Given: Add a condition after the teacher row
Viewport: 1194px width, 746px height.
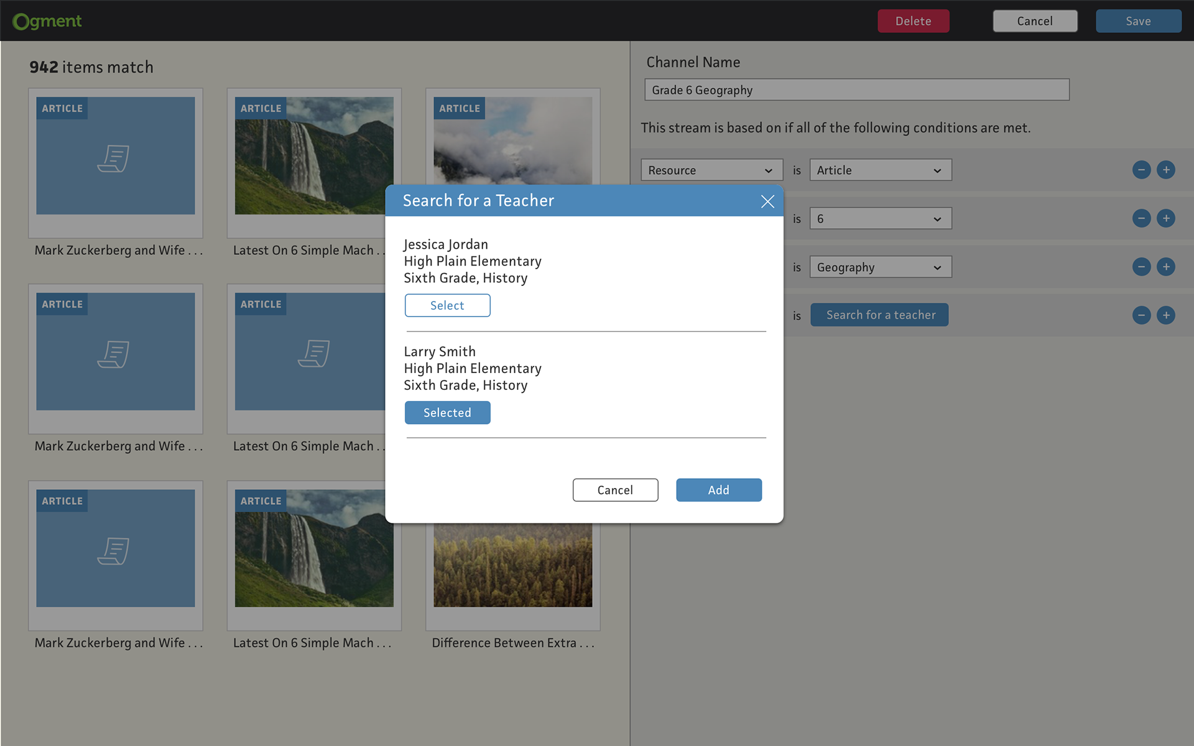Looking at the screenshot, I should click(x=1166, y=315).
